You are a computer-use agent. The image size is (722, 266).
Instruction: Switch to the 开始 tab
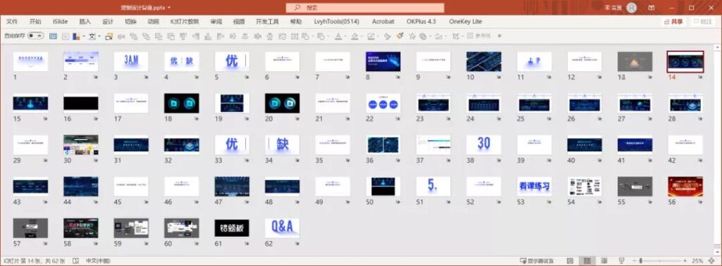pyautogui.click(x=35, y=22)
